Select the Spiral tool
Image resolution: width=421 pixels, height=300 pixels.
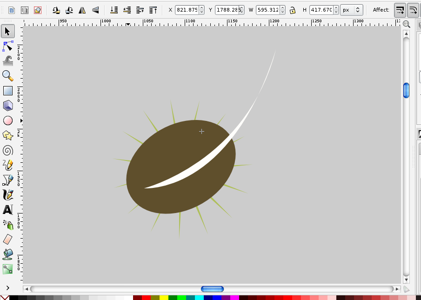click(x=7, y=150)
